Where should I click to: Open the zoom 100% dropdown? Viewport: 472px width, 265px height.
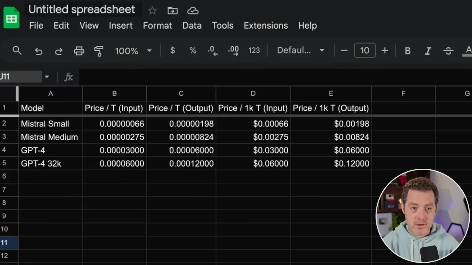click(133, 51)
